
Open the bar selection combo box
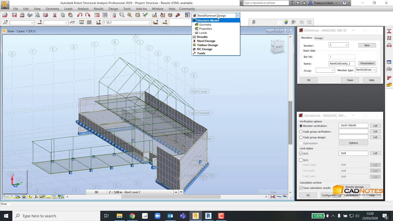pos(56,22)
